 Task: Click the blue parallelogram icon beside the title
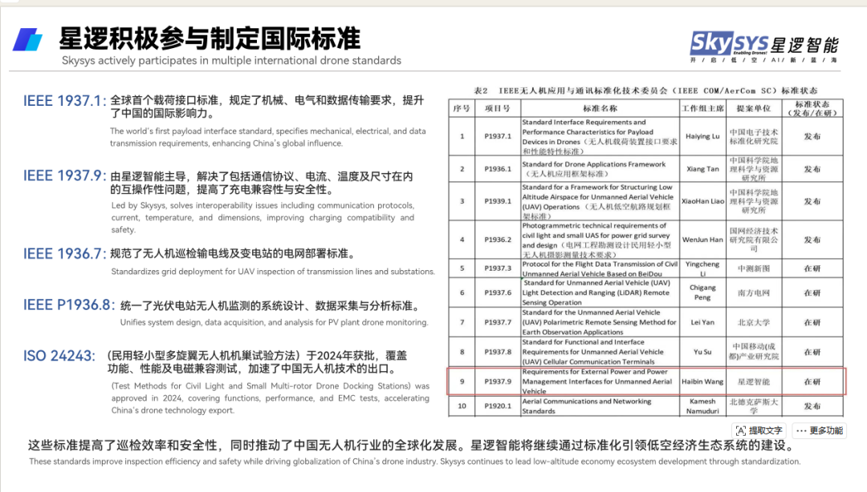coord(27,40)
